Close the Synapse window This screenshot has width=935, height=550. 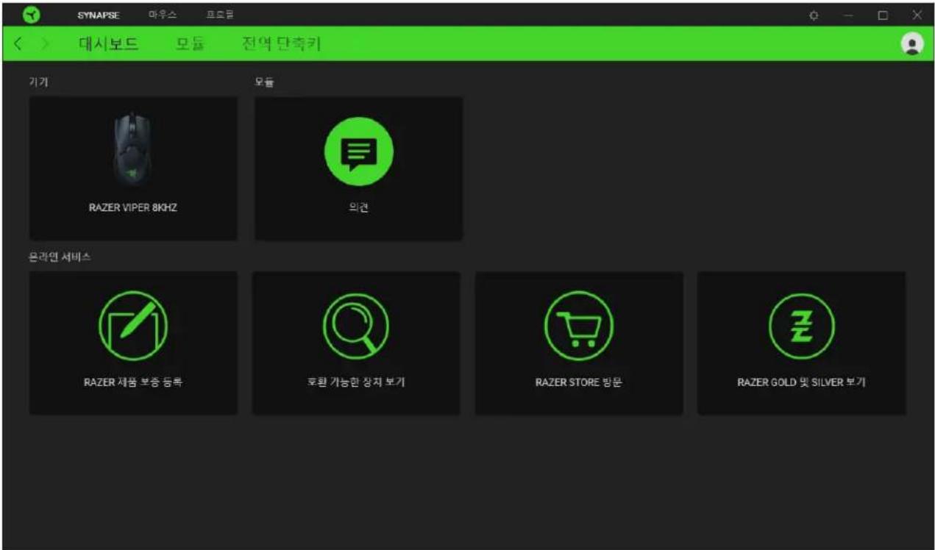click(x=917, y=15)
